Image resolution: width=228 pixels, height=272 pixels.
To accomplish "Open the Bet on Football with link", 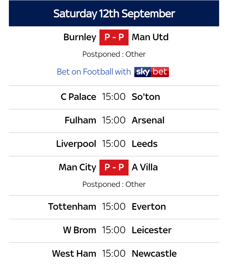I will (x=94, y=72).
